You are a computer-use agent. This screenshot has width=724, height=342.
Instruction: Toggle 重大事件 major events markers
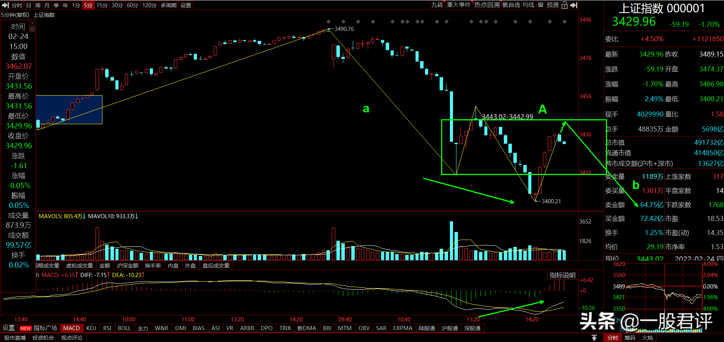click(x=459, y=5)
